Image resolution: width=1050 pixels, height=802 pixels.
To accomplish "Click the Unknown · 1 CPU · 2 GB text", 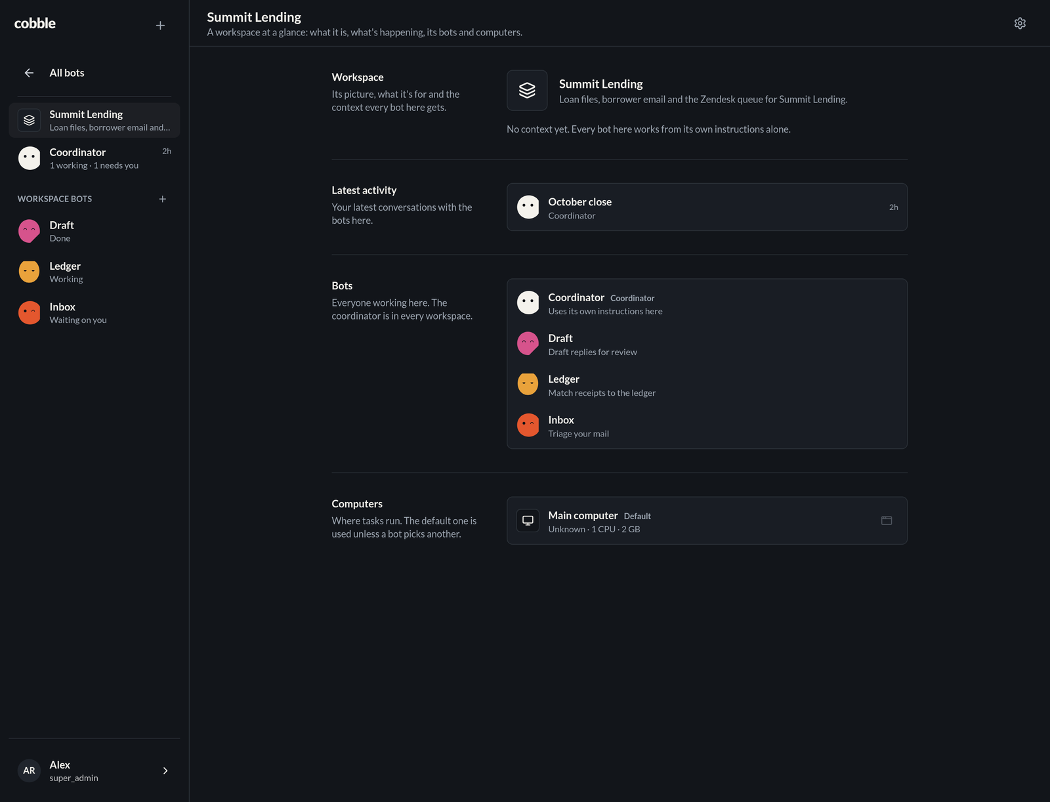I will [594, 529].
